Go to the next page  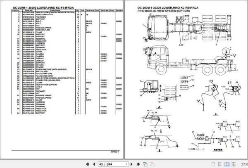click(131, 164)
